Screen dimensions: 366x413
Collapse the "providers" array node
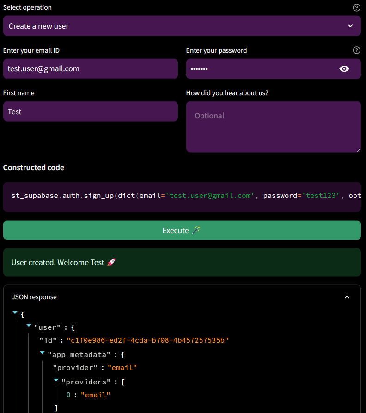point(55,380)
